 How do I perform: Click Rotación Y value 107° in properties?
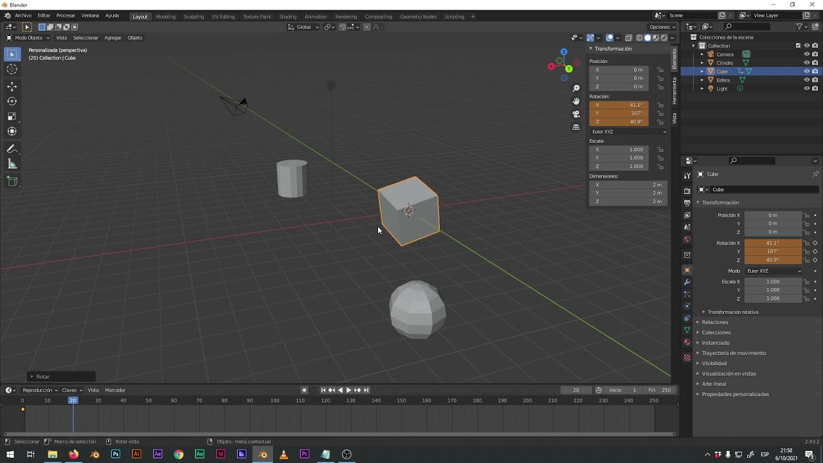773,251
